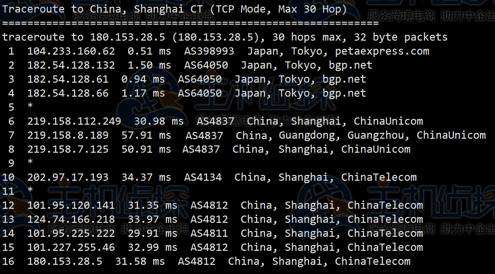Select IP address 101.95.225.222

71,233
